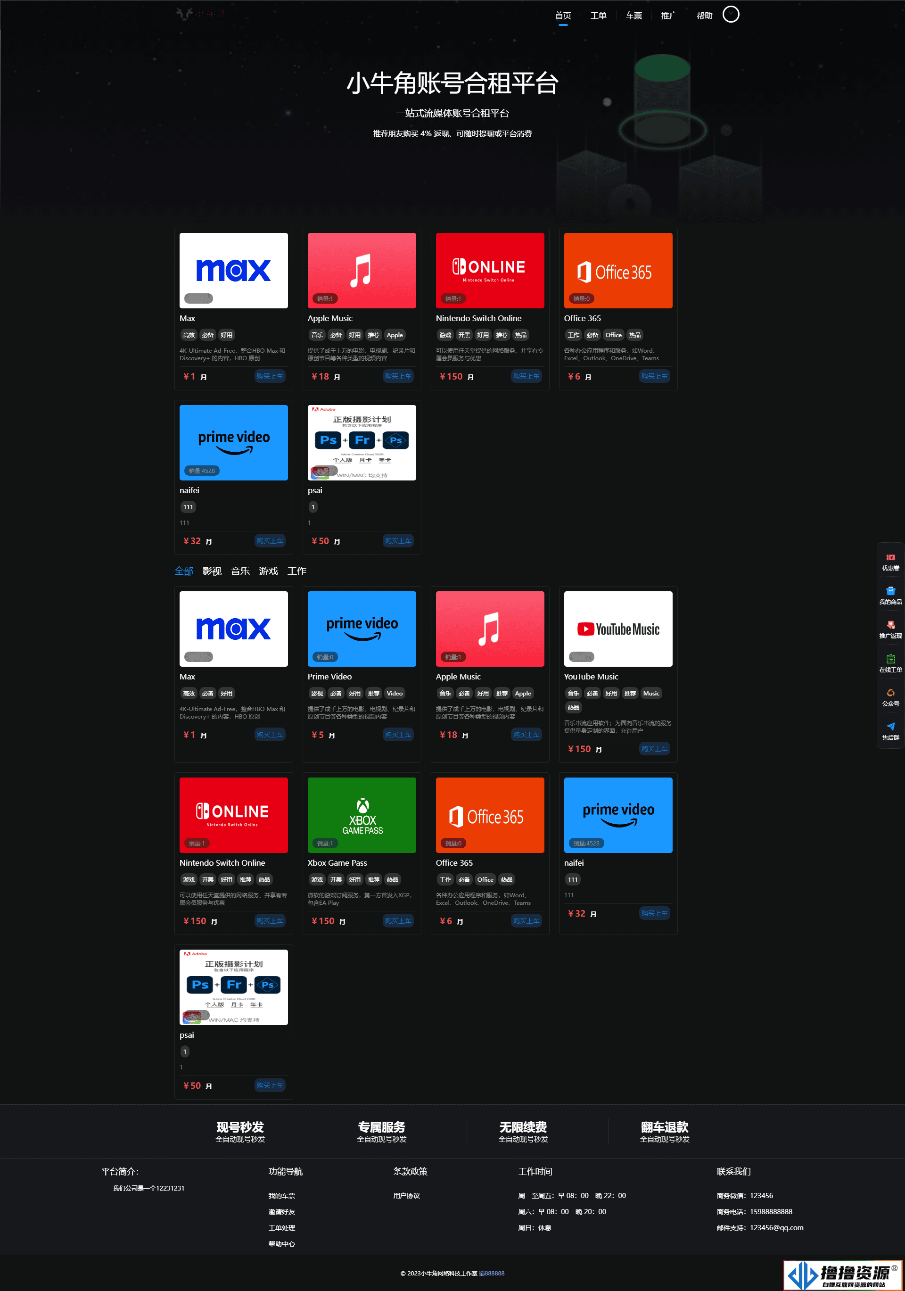
Task: Show the 公众号 sidebar entry
Action: (x=890, y=698)
